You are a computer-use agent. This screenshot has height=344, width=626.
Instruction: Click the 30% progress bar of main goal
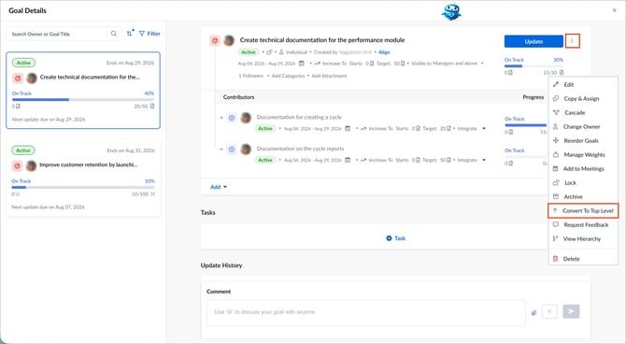534,66
